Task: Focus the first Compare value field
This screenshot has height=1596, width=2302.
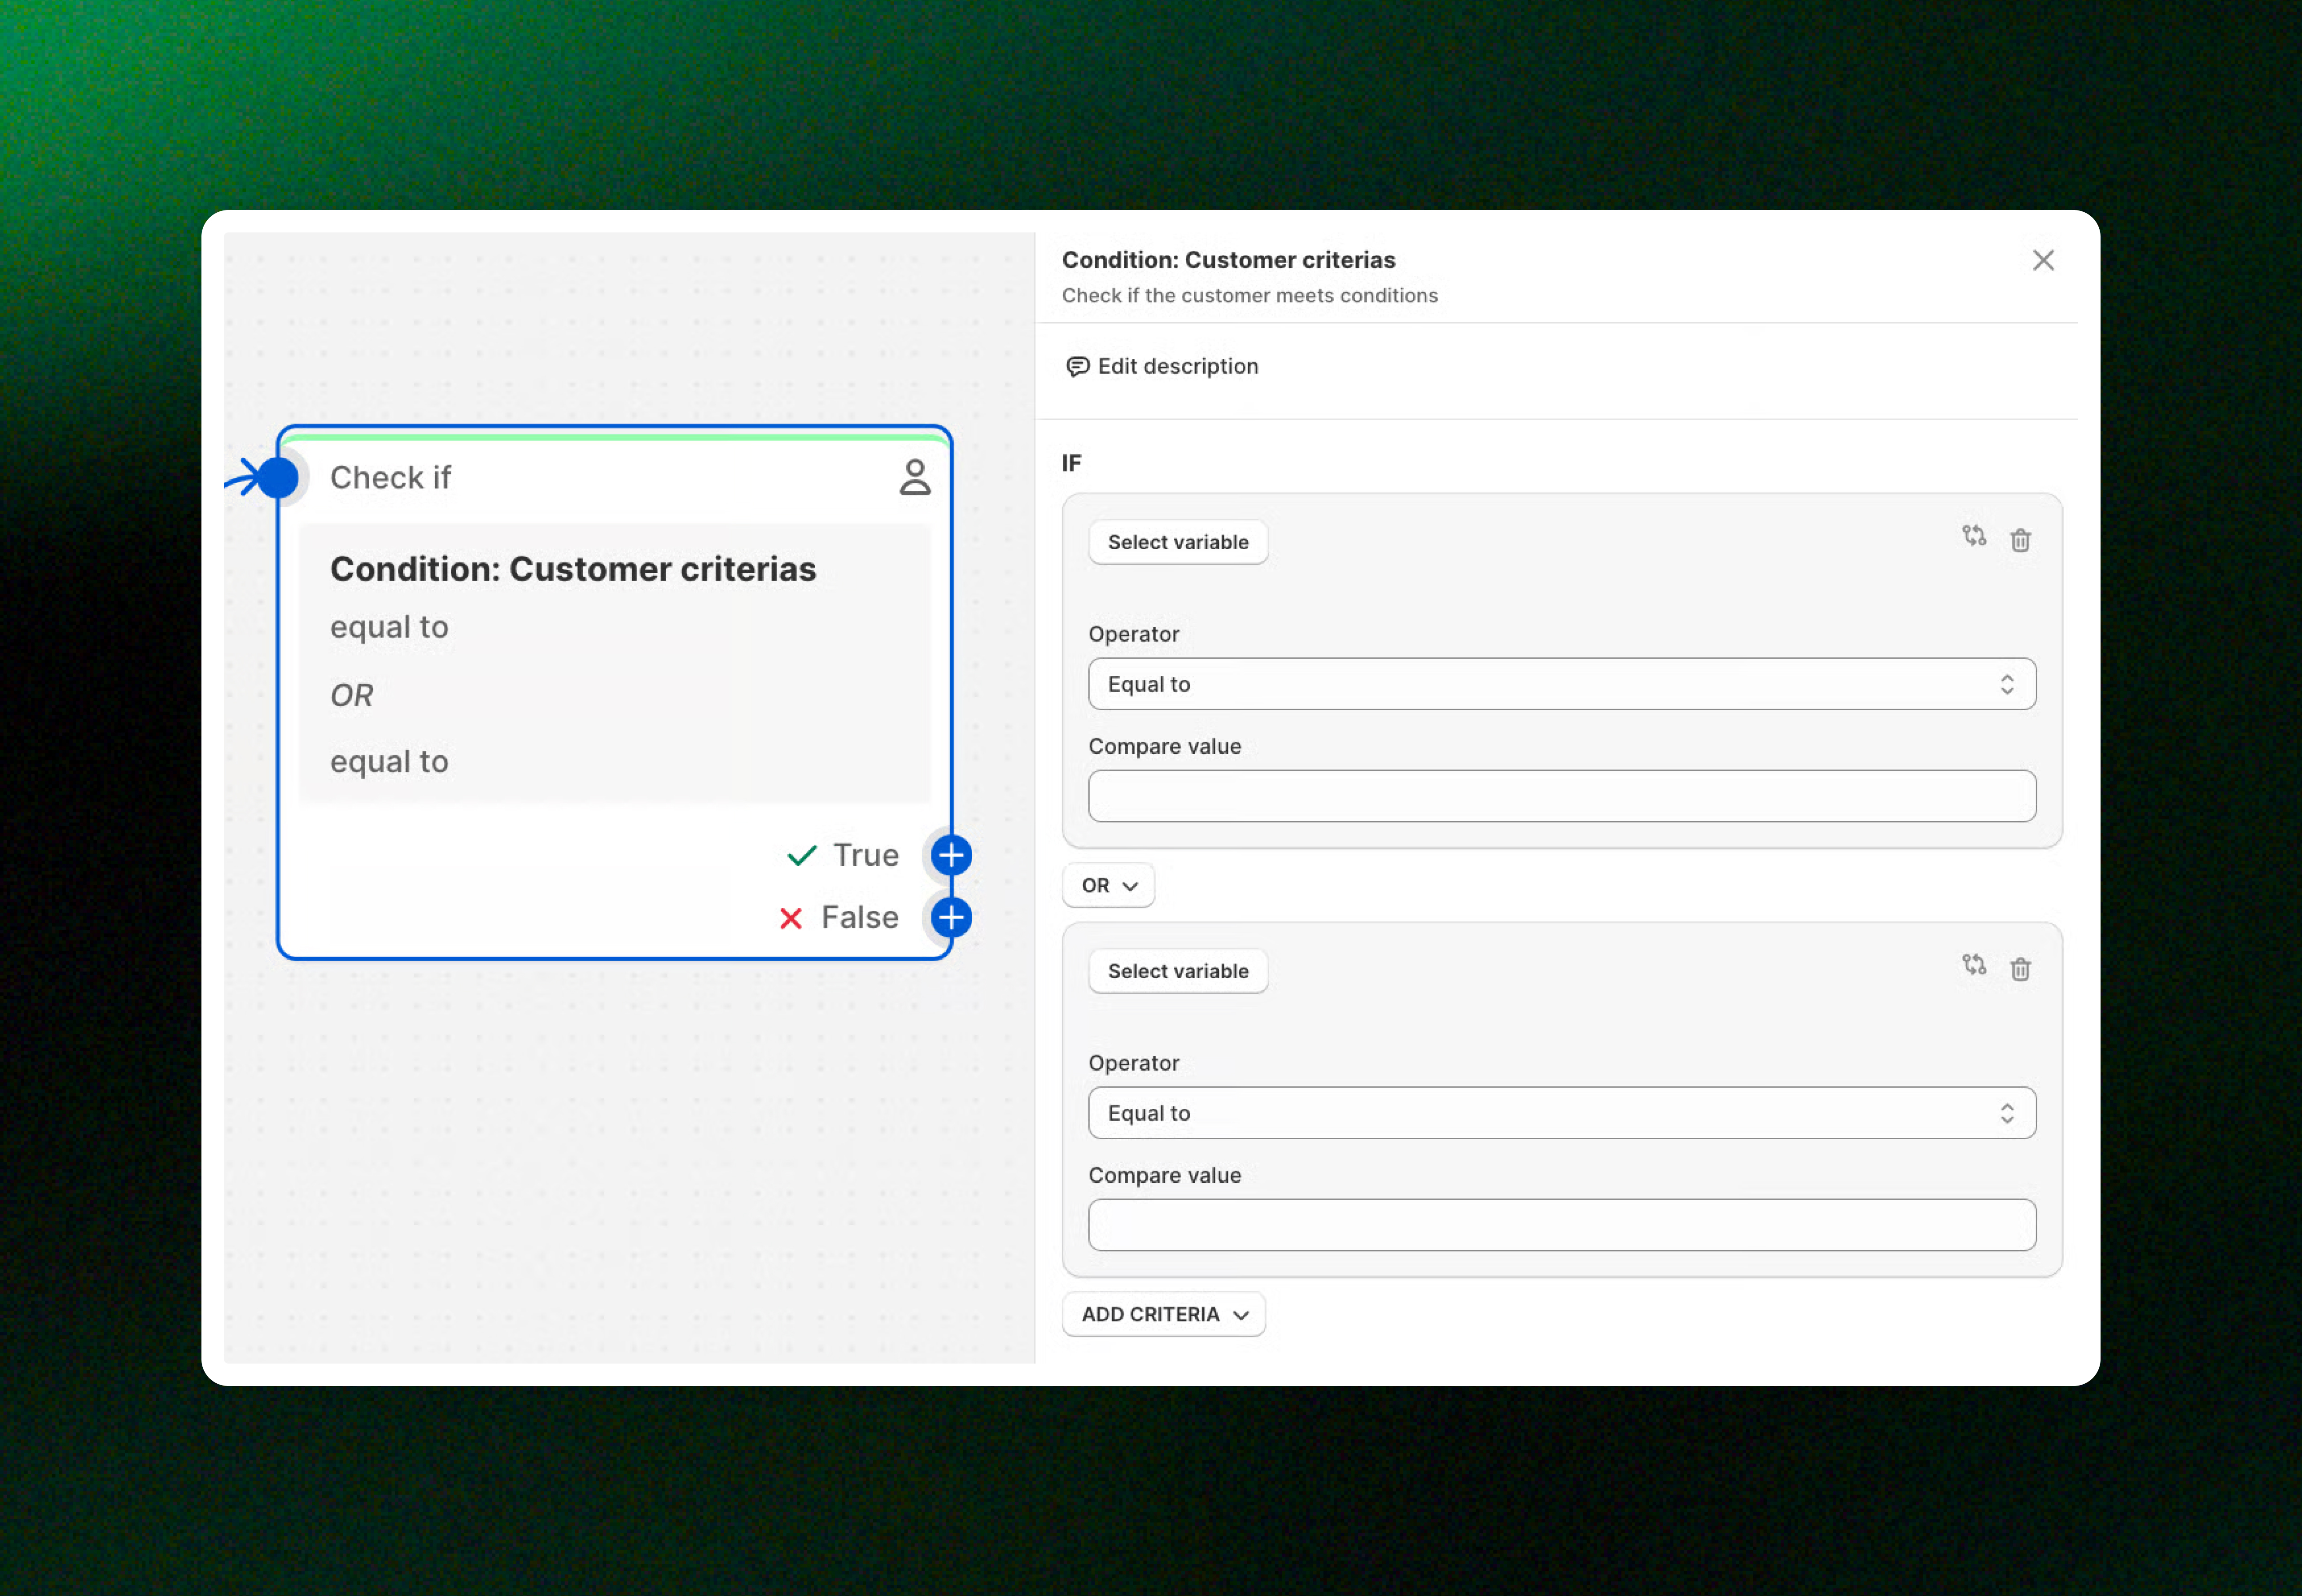Action: pos(1561,797)
